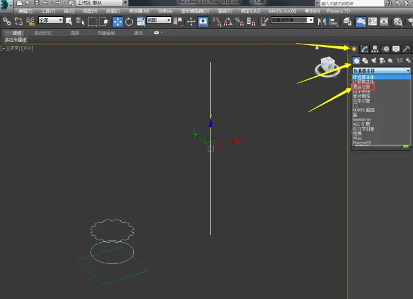Click the Align tool icon
Viewport: 413px width, 299px height.
tap(334, 21)
